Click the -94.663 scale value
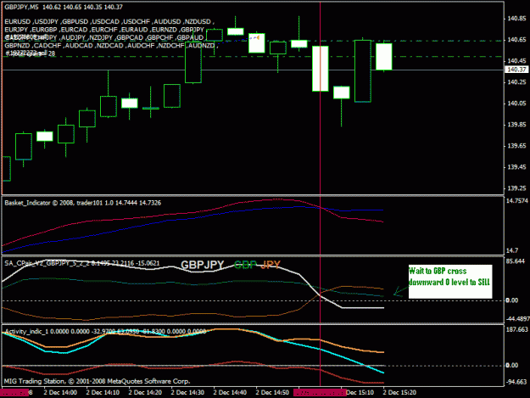This screenshot has height=398, width=530. pos(516,382)
